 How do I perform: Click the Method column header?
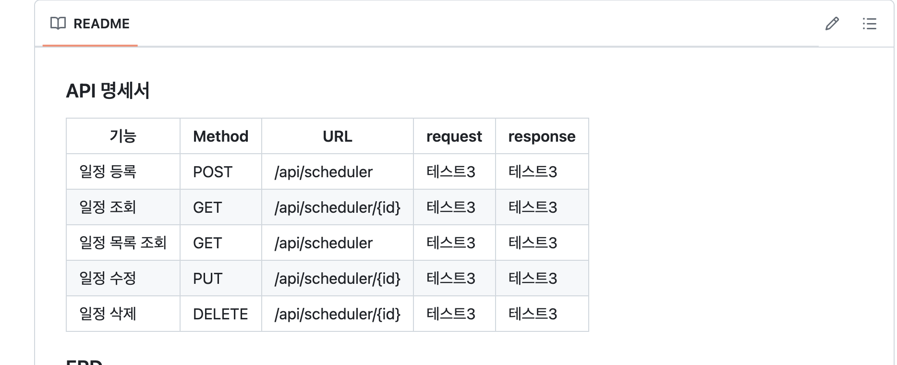tap(221, 136)
